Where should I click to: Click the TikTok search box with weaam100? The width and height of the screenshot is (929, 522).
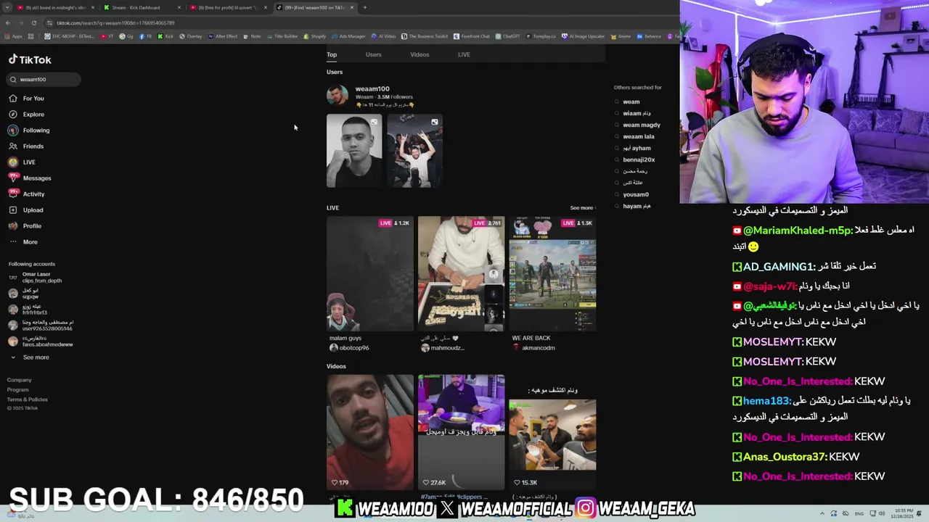pyautogui.click(x=44, y=80)
